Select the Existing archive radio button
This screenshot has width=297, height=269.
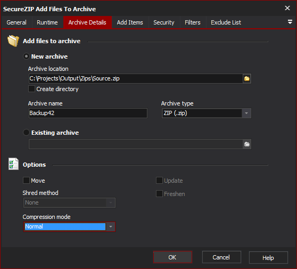pyautogui.click(x=26, y=132)
